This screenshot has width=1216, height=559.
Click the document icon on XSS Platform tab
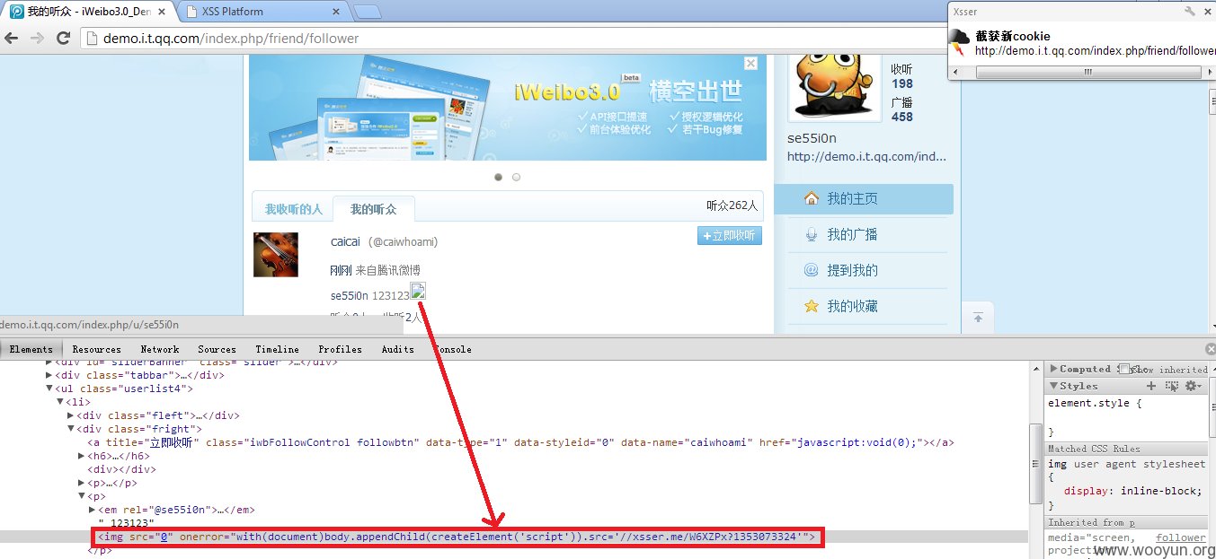coord(192,12)
